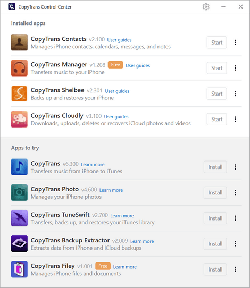Click the CopyTrans Shelbee app icon
The height and width of the screenshot is (288, 250).
19,94
